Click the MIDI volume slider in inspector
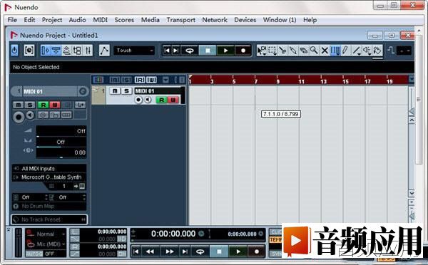Screen dimensions: 428x265 [61, 131]
